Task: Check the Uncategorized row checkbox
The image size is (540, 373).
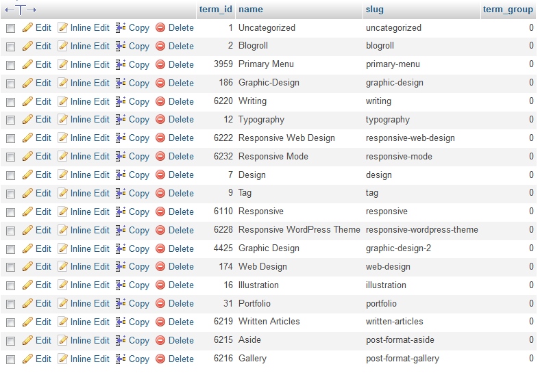Action: click(x=11, y=28)
